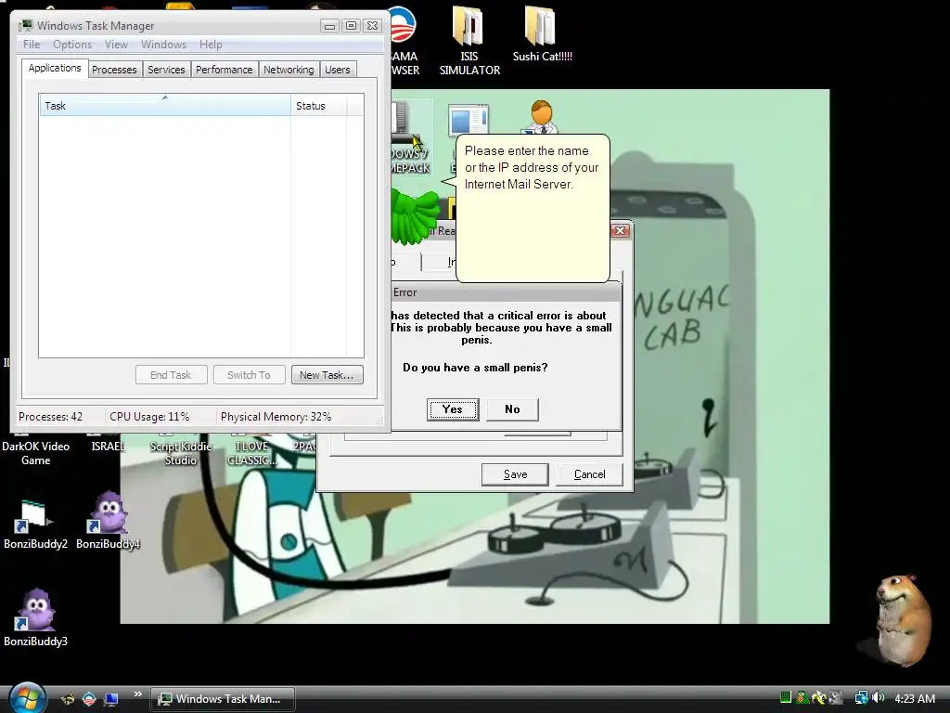Sort by the Status column header
Image resolution: width=950 pixels, height=713 pixels.
point(319,106)
